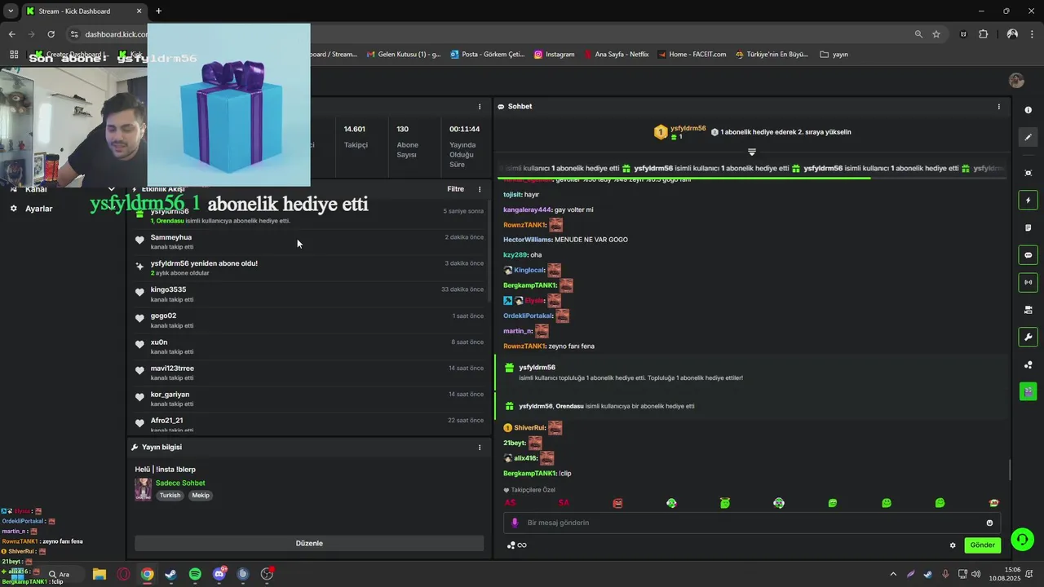Open the profile avatar in top right
Viewport: 1044px width, 587px height.
[x=1016, y=80]
